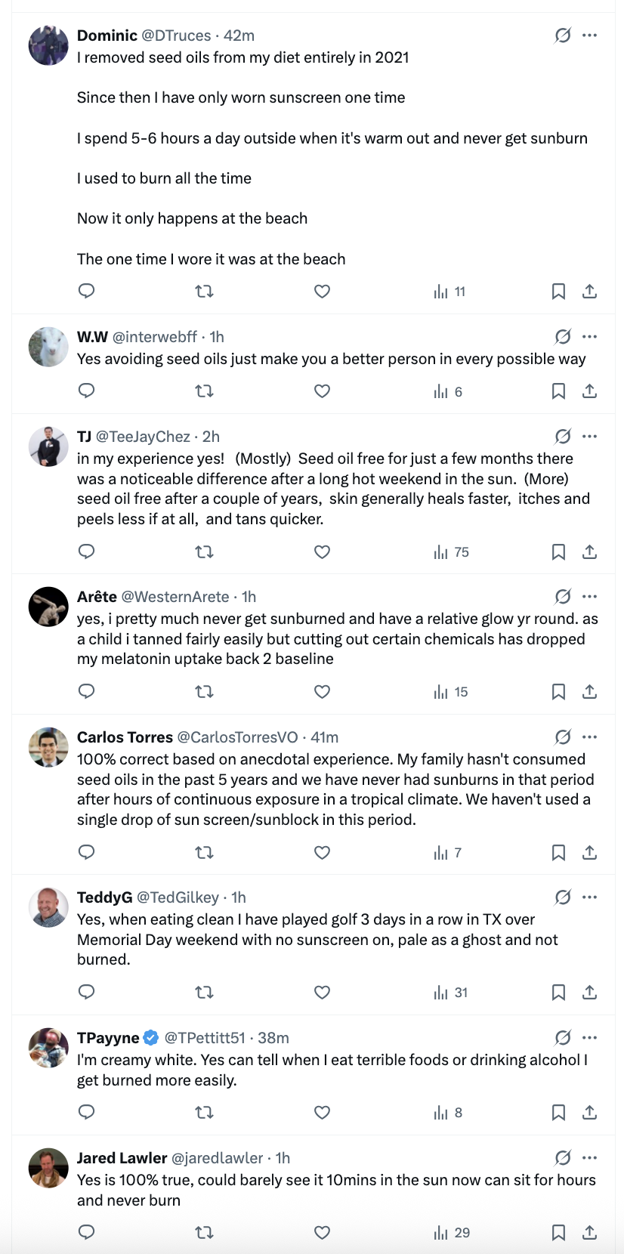
Task: Click the 42m timestamp on Dominic's tweet
Action: [x=239, y=36]
